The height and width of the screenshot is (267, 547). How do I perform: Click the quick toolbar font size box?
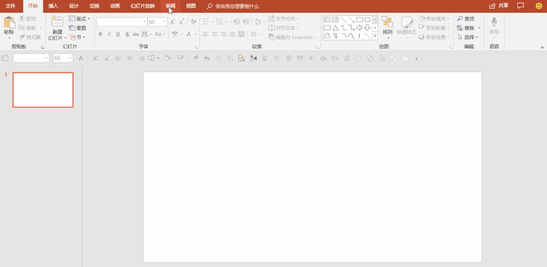[x=63, y=58]
